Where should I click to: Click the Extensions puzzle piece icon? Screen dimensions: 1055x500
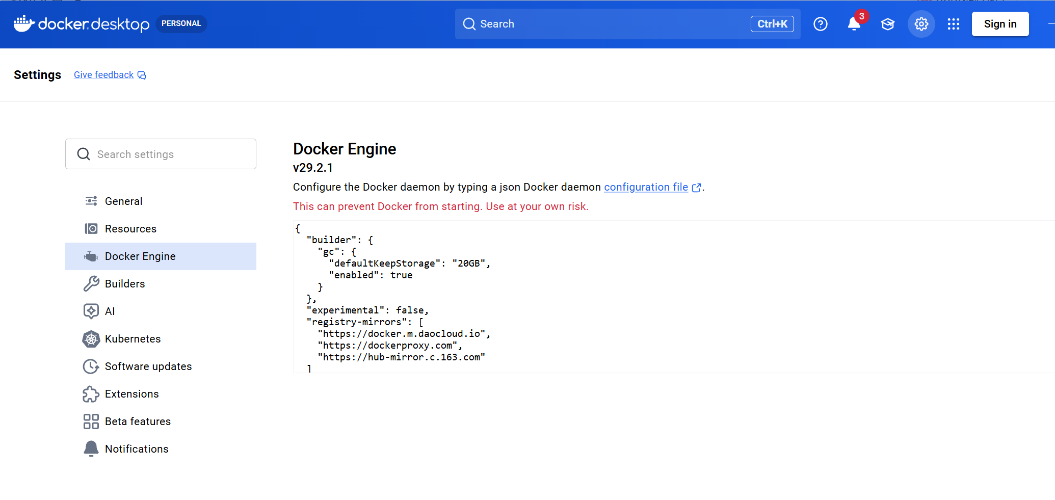point(91,394)
